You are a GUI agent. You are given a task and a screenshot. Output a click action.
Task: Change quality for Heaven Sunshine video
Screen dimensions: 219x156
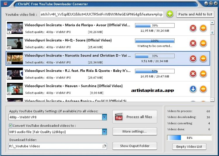pyautogui.click(x=58, y=93)
